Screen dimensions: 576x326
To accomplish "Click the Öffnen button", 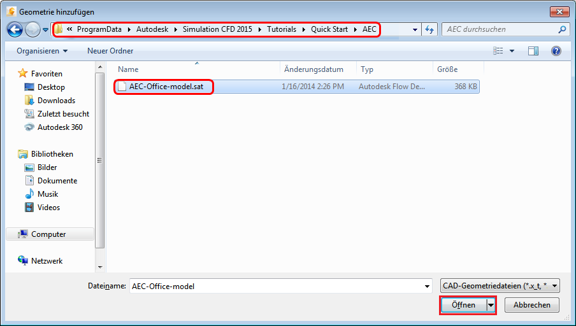I will [463, 305].
